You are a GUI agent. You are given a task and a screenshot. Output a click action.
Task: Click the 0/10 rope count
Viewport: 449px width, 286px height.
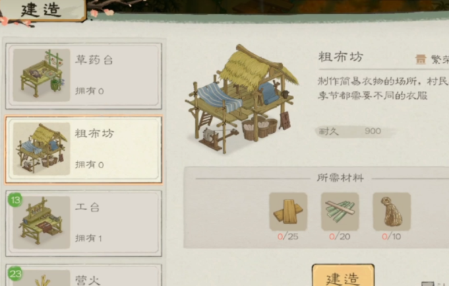coord(392,237)
